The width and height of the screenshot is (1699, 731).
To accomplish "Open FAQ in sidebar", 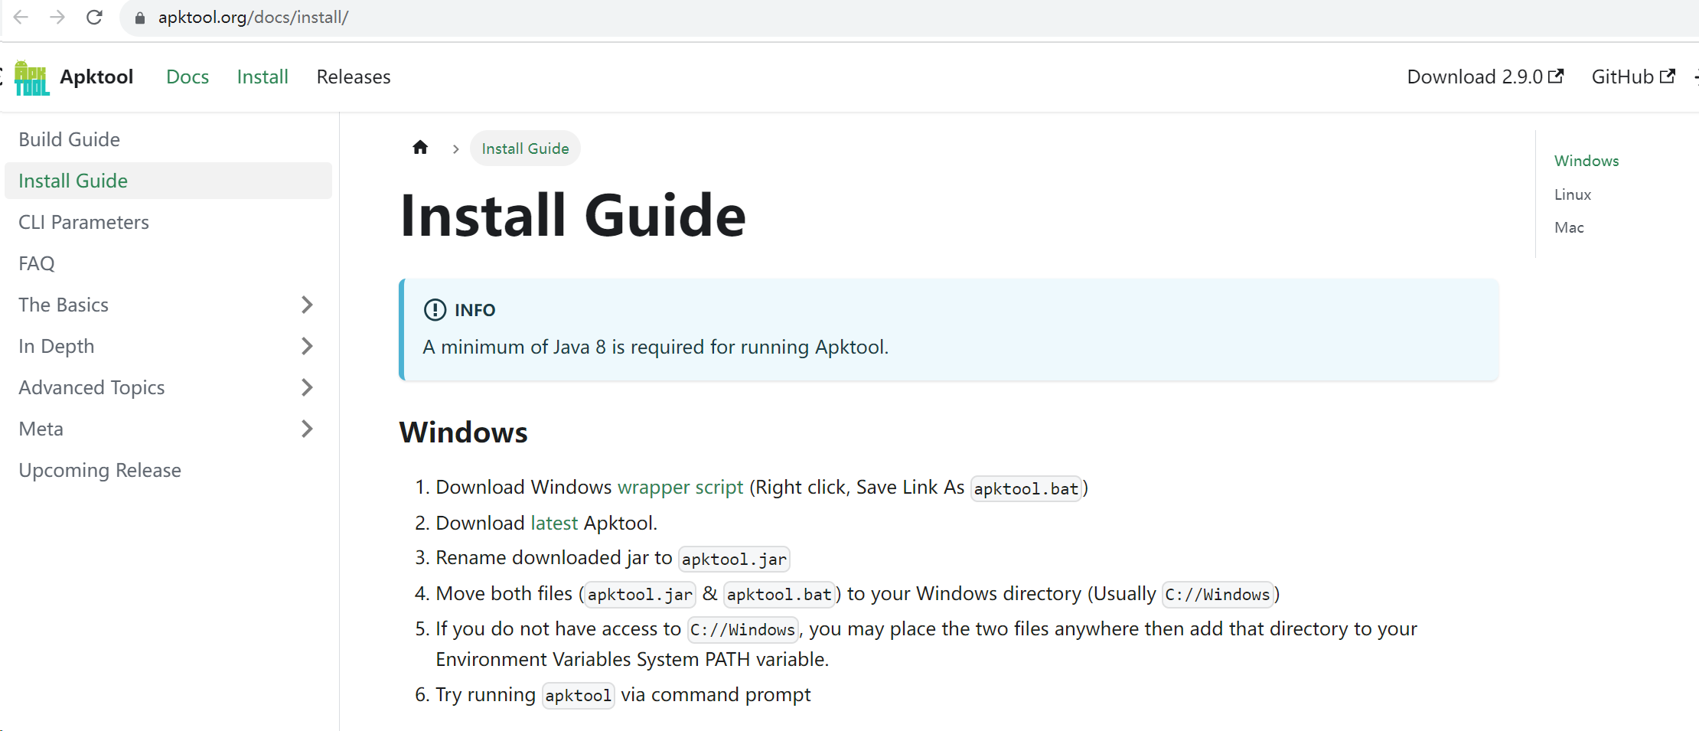I will [168, 263].
